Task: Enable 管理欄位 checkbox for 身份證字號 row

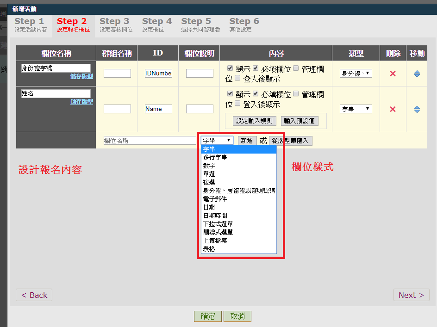Action: point(296,68)
